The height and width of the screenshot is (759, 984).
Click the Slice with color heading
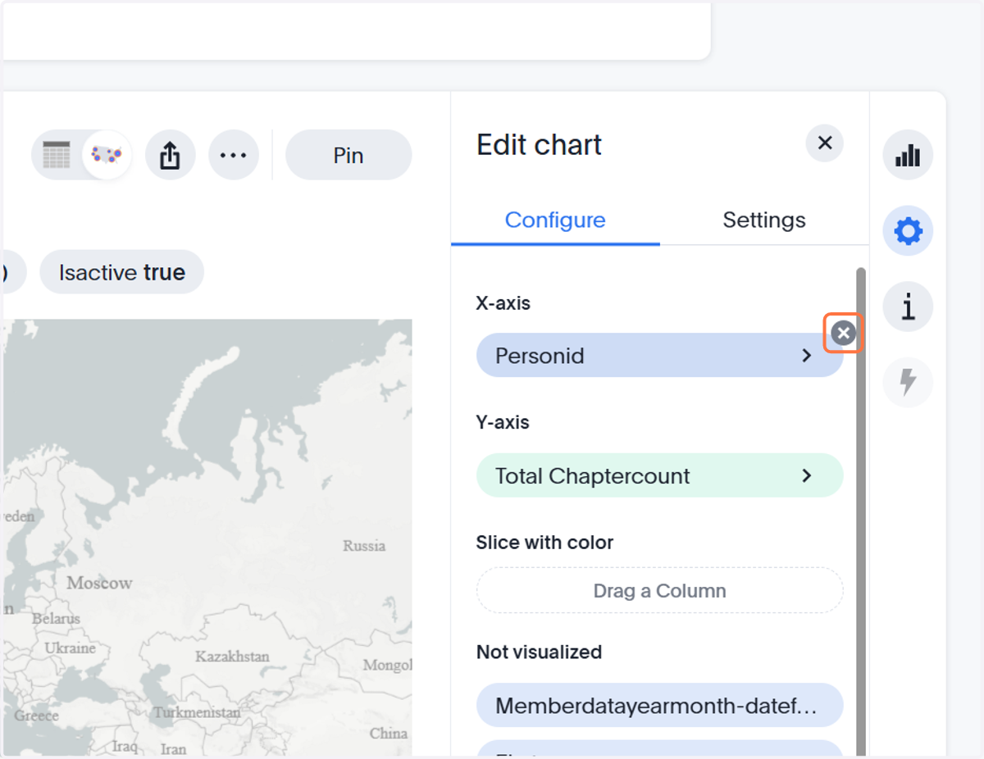click(544, 543)
